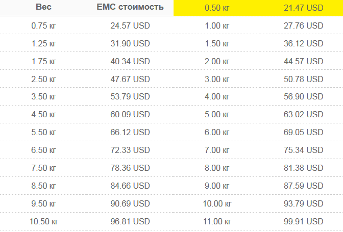Click the 47.67 USD price cell
Viewport: 343px width, 232px height.
(130, 79)
